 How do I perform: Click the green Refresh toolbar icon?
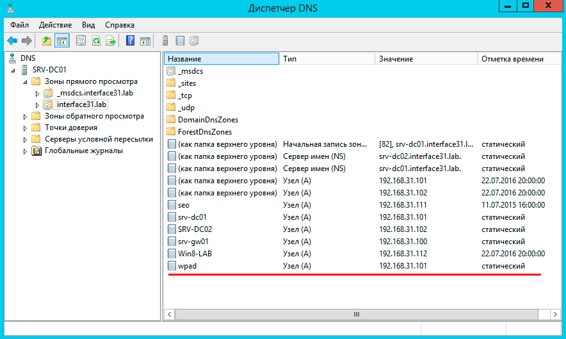coord(96,41)
